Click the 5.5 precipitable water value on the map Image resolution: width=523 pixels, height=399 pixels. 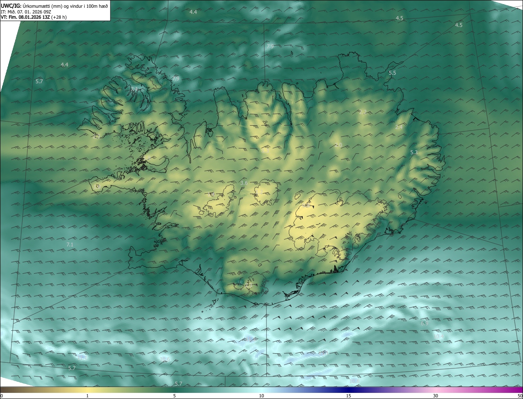coord(392,73)
